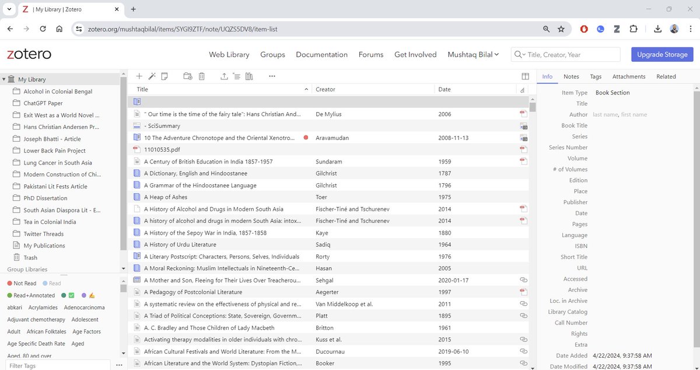Sort by Creator column header
The image size is (700, 370).
(x=373, y=89)
